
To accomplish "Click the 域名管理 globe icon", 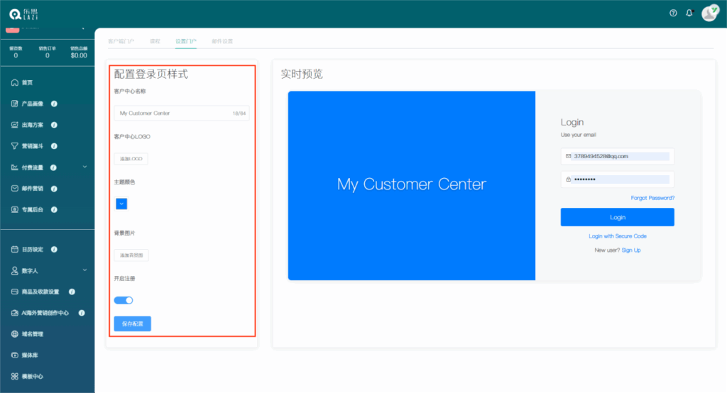I will (x=14, y=333).
